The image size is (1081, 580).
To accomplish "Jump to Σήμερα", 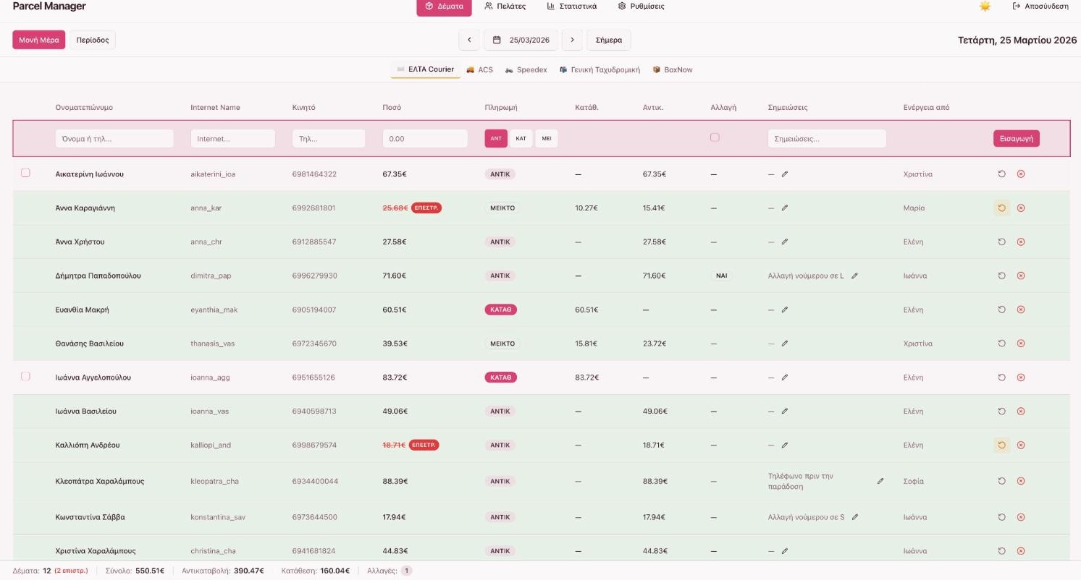I will tap(609, 40).
